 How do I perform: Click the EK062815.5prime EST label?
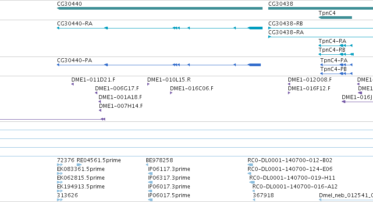coord(81,178)
